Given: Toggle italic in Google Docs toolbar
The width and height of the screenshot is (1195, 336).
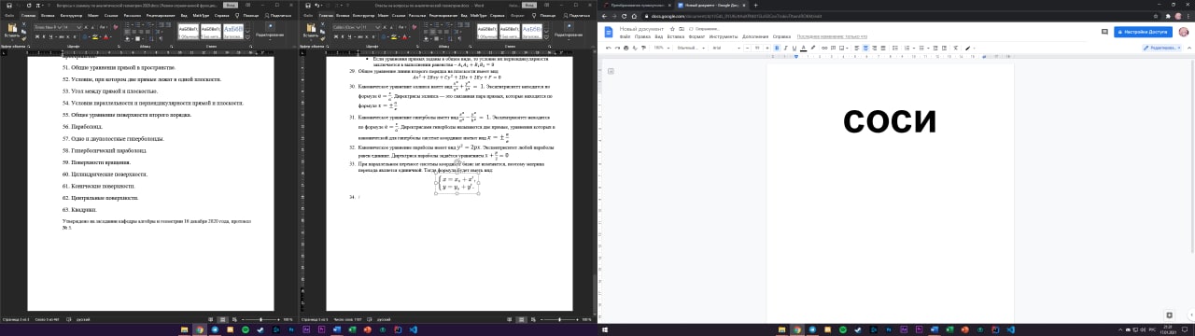Looking at the screenshot, I should coord(786,48).
